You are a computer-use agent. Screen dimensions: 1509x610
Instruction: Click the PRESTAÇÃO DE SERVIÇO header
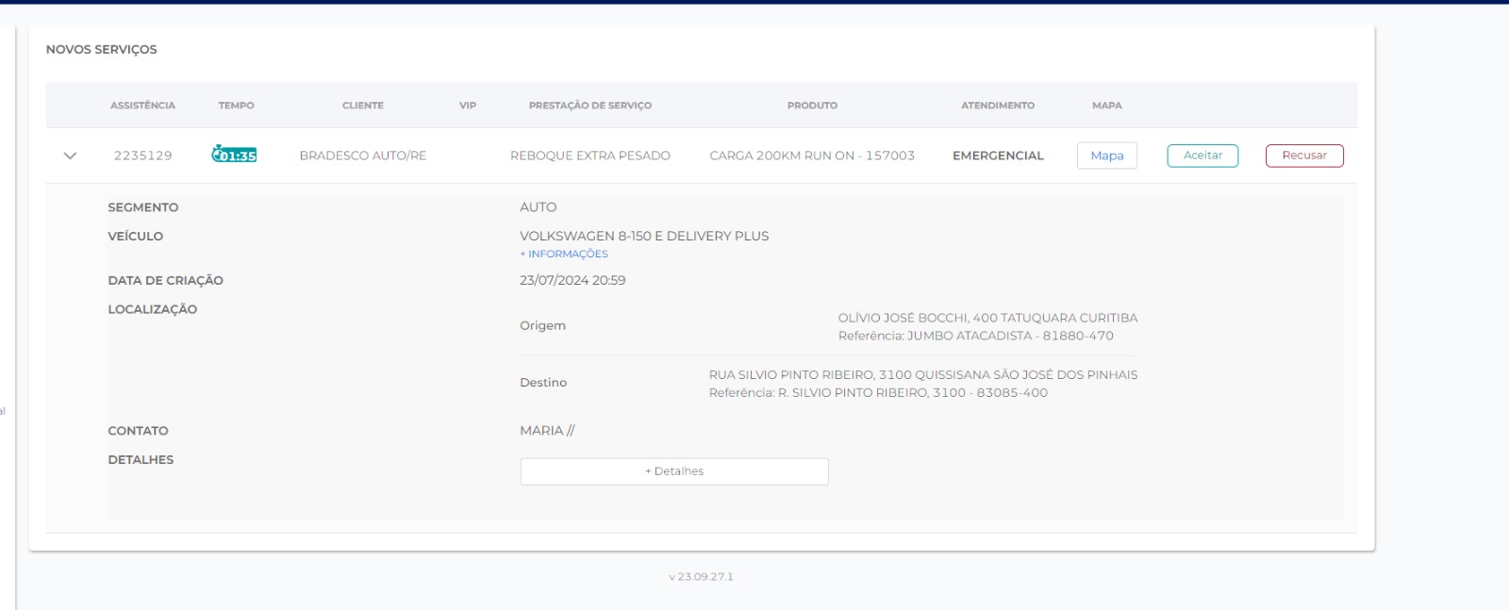[590, 106]
